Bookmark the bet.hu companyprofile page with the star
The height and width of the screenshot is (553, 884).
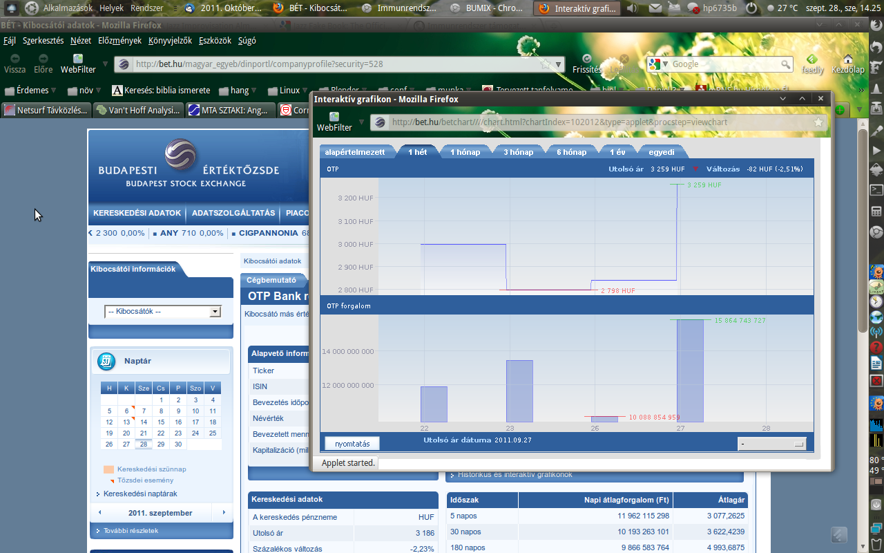(x=546, y=64)
